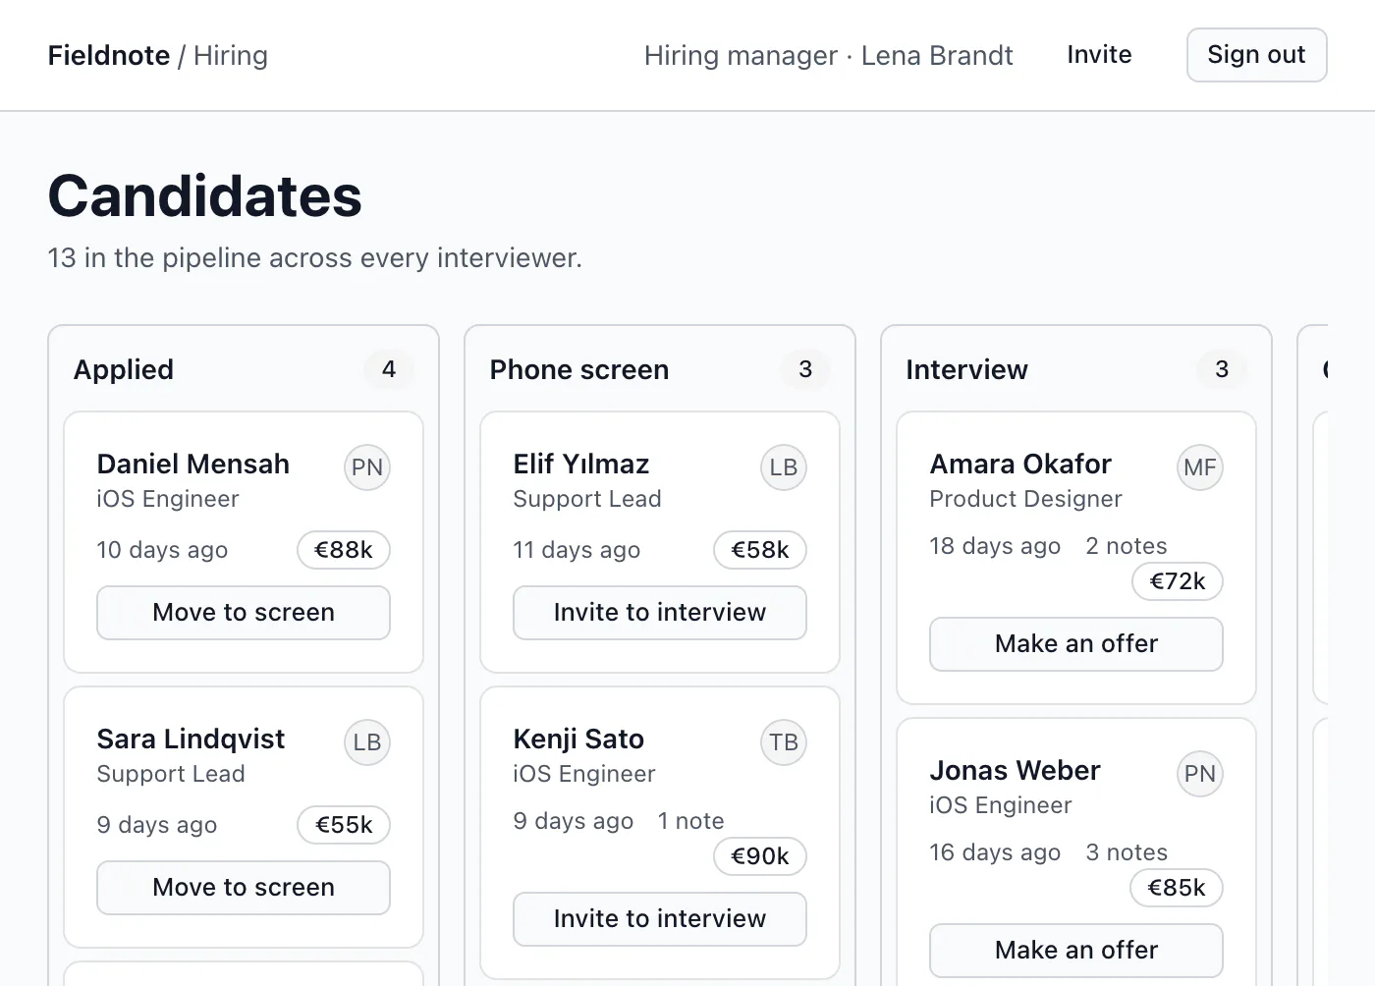The image size is (1375, 986).
Task: Click the €85k salary tag for Jonas Weber
Action: (1177, 888)
